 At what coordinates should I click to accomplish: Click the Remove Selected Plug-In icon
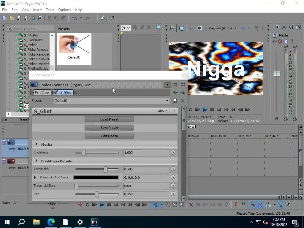[x=183, y=93]
